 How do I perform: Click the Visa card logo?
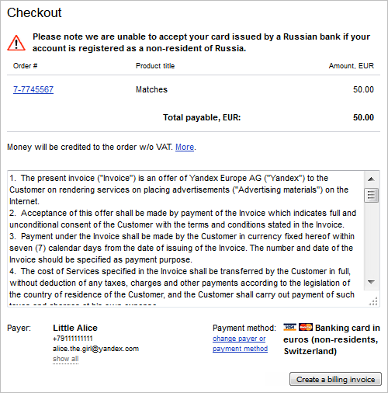coord(289,328)
